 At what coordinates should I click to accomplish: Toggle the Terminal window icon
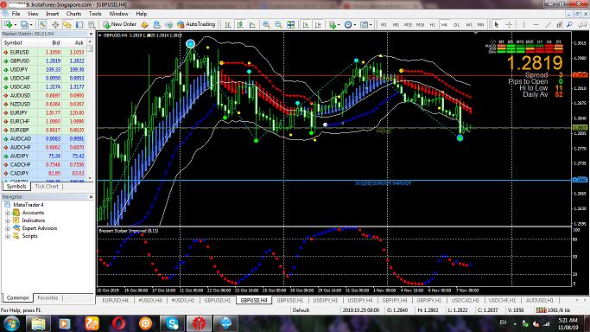click(79, 24)
